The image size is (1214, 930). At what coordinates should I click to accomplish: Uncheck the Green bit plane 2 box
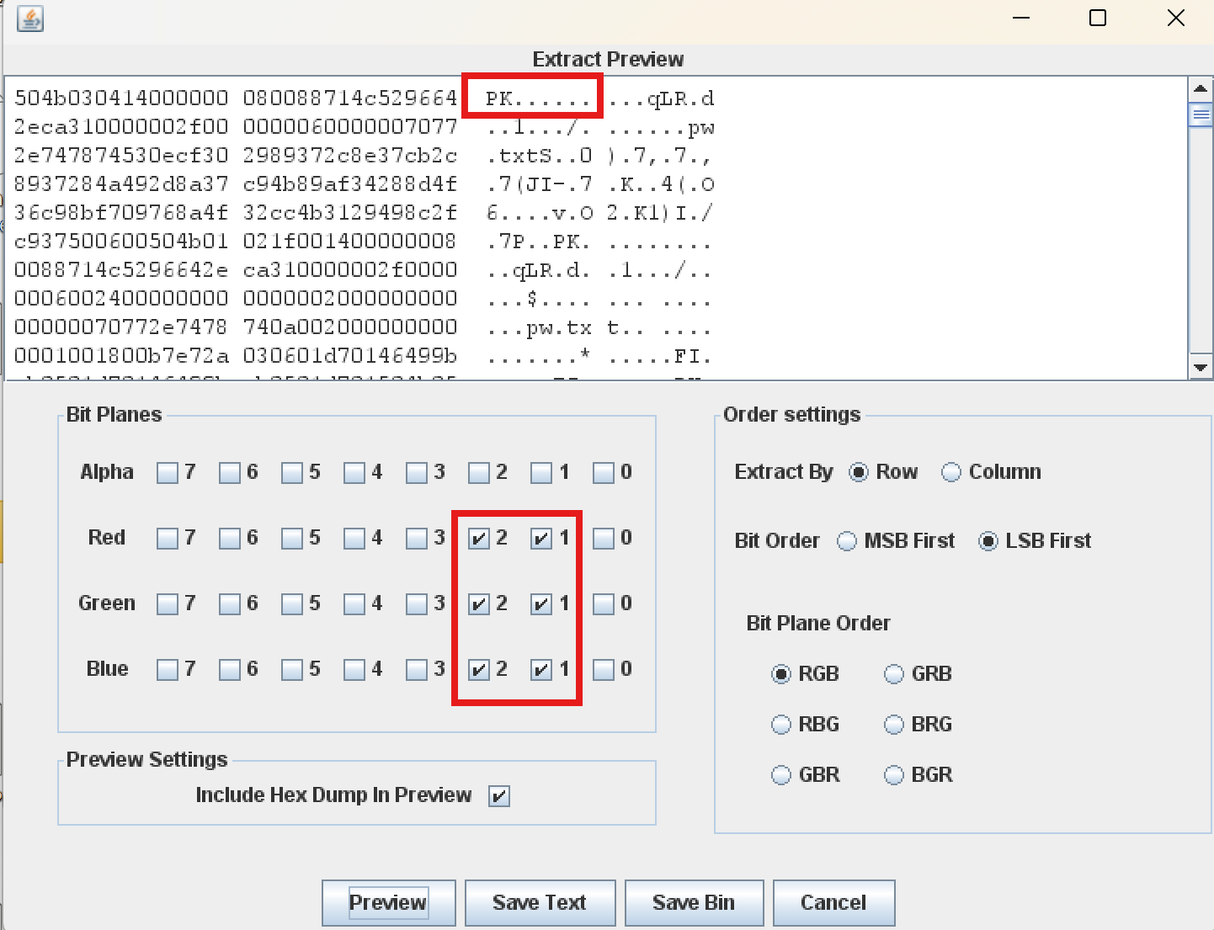point(479,604)
